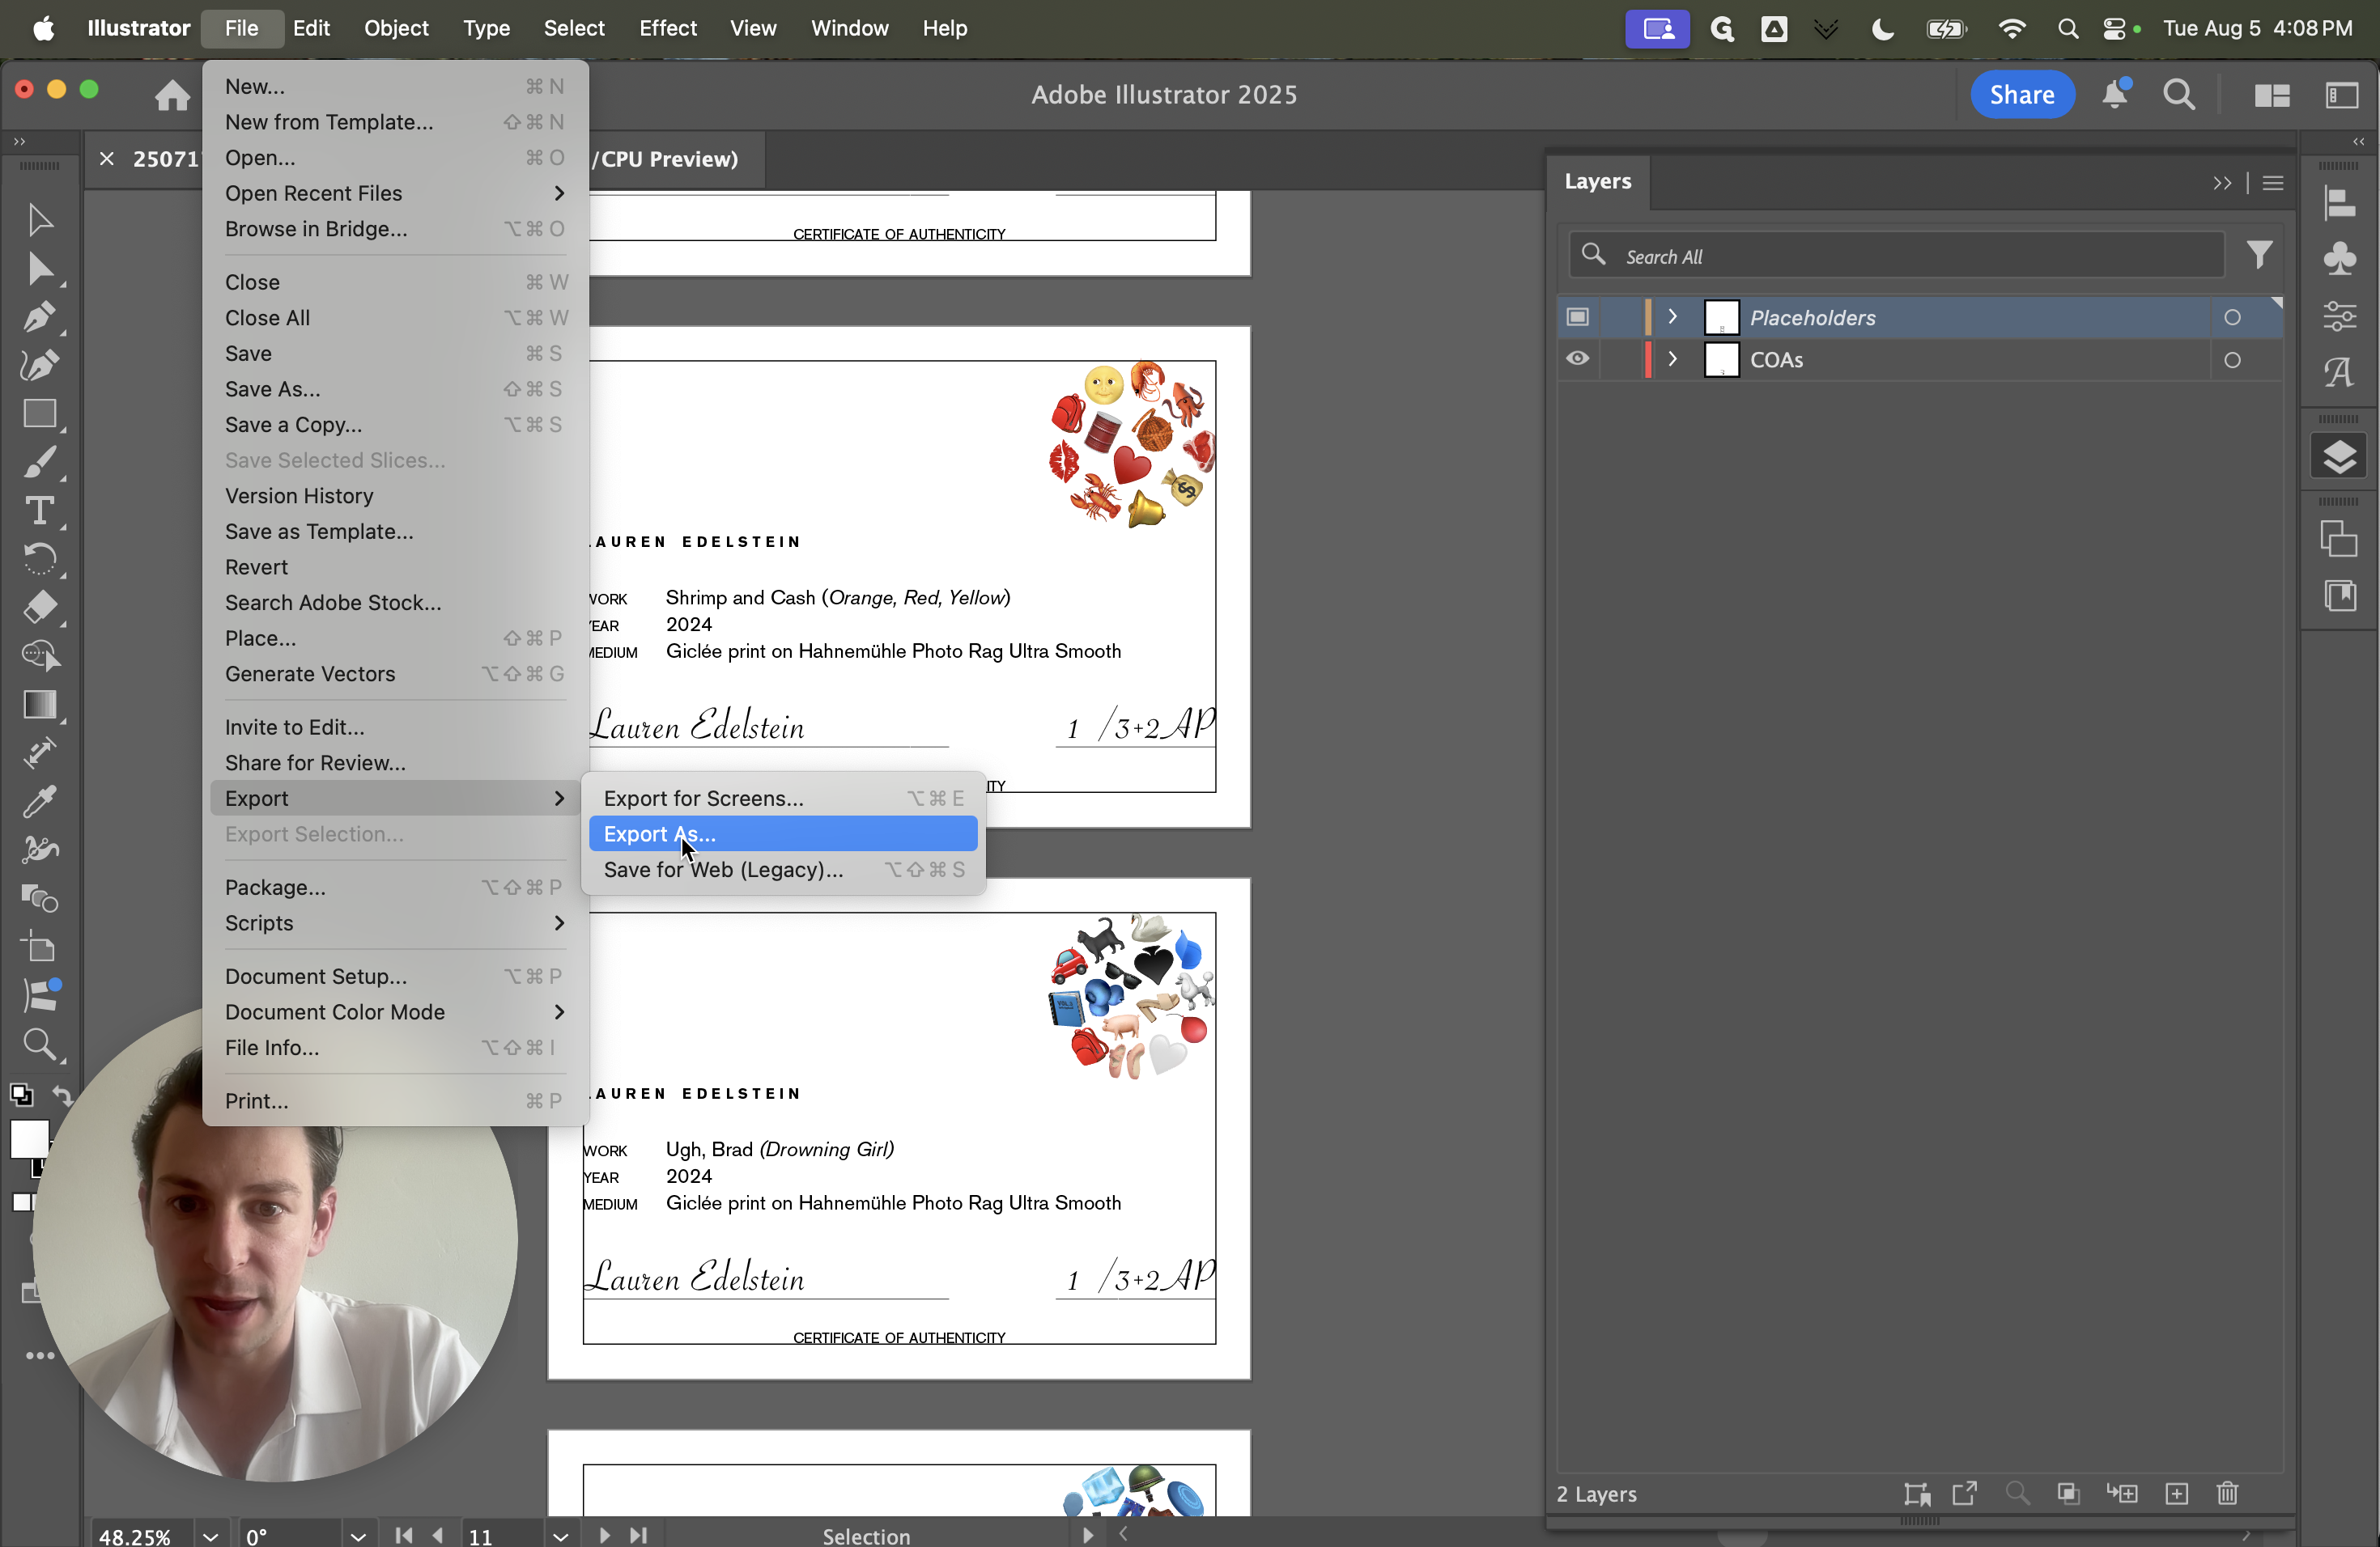Go to Home screen icon
Viewport: 2380px width, 1547px height.
click(172, 95)
